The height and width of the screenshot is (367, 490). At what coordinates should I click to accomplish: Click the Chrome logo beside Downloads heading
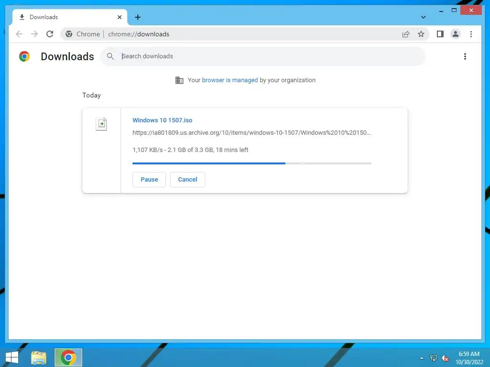24,56
